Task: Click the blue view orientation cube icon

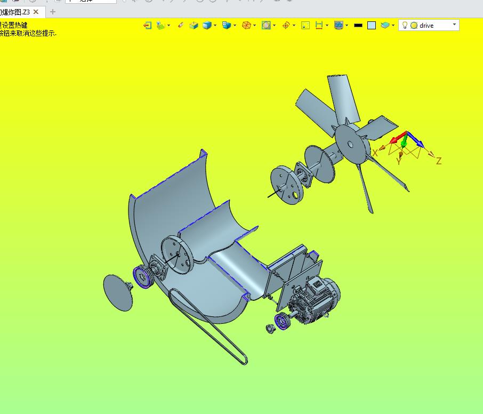Action: [227, 25]
